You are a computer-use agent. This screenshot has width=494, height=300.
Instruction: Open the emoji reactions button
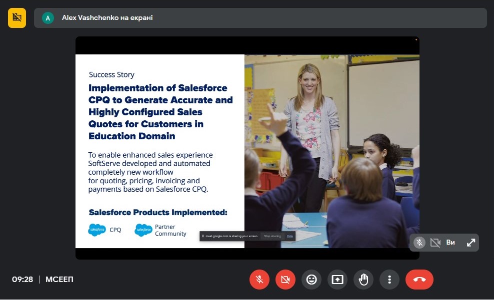point(311,279)
